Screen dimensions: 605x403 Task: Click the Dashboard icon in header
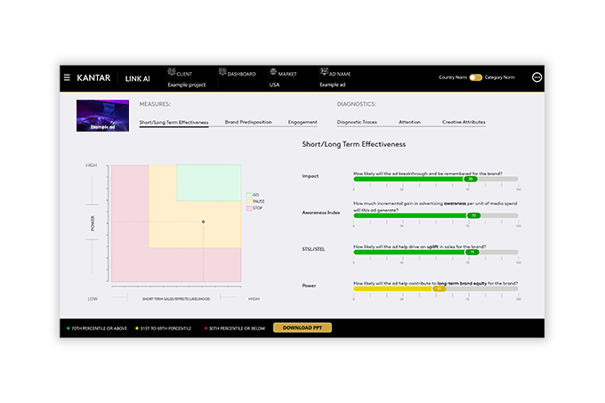[x=222, y=73]
